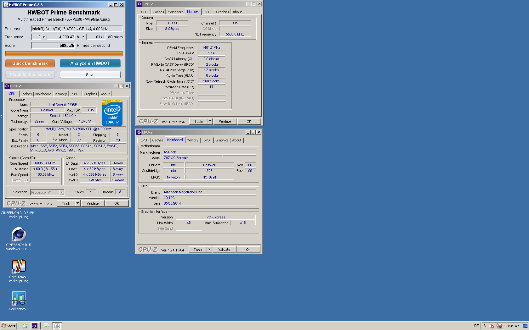Screen dimensions: 529x330
Task: Click NB Frequency value 5506.6 MHz
Action: tap(235, 34)
